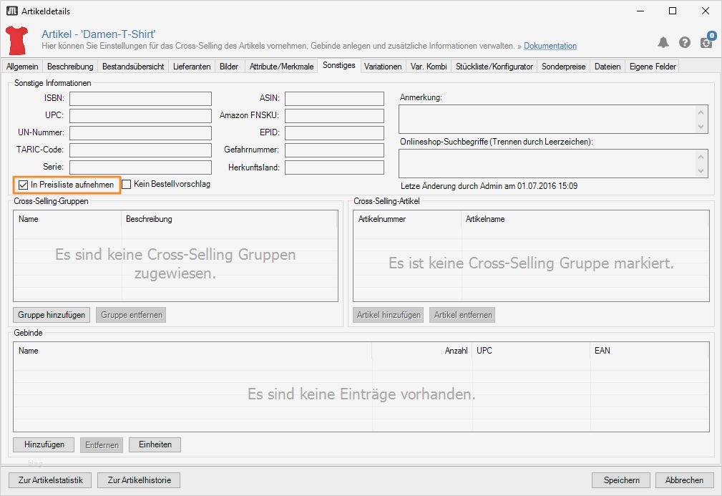722x496 pixels.
Task: Open the Bestandsübersicht tab
Action: tap(133, 67)
